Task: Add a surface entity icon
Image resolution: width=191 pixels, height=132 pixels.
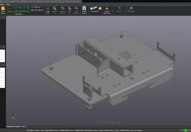Action: [28, 12]
